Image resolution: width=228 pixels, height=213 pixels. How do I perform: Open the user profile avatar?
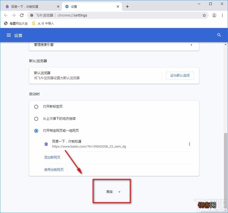click(214, 15)
